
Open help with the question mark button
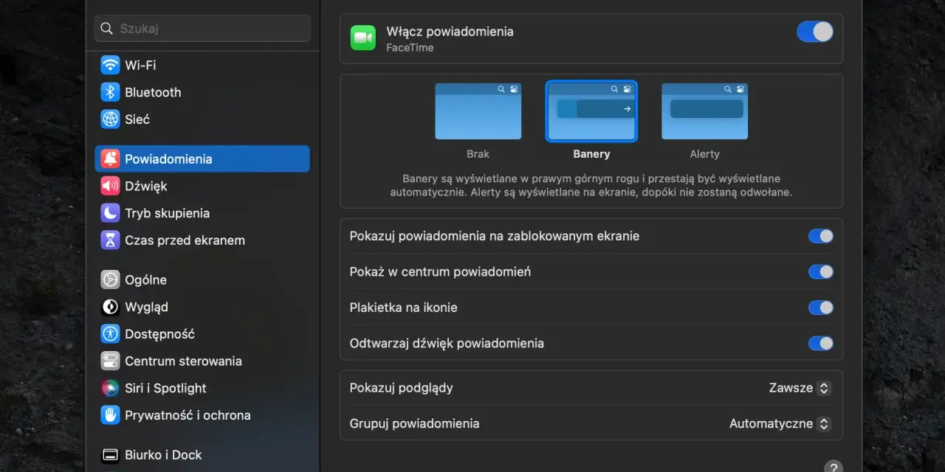point(833,468)
